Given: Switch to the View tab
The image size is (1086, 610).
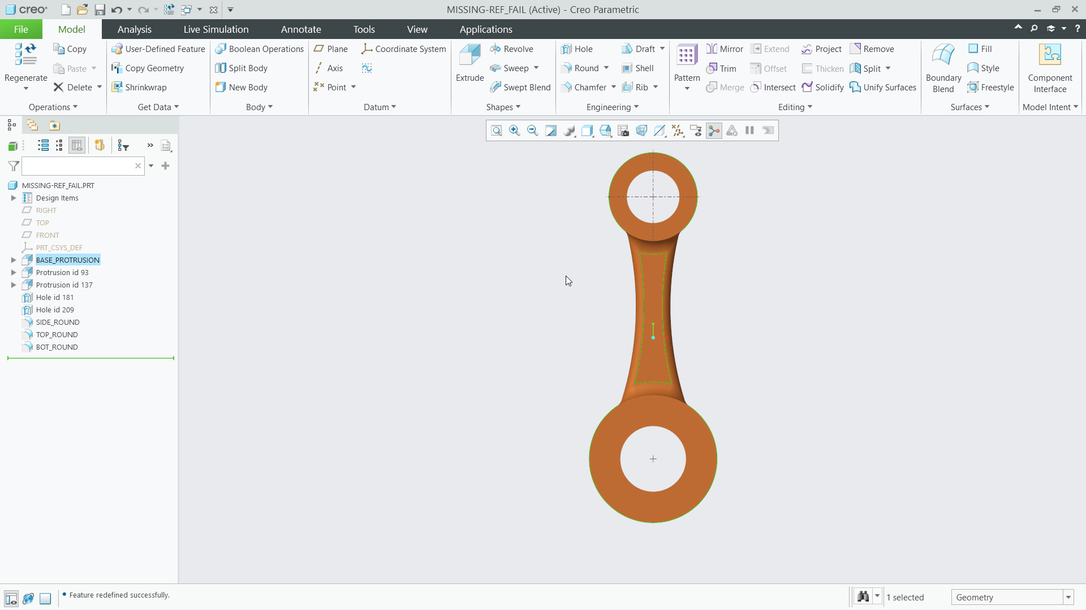Looking at the screenshot, I should pyautogui.click(x=417, y=29).
